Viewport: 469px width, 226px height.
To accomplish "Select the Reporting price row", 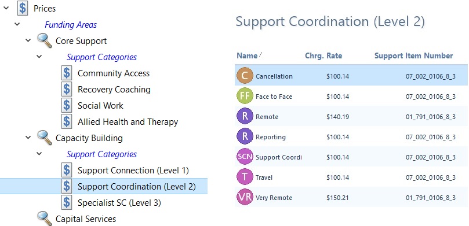I will coord(351,137).
